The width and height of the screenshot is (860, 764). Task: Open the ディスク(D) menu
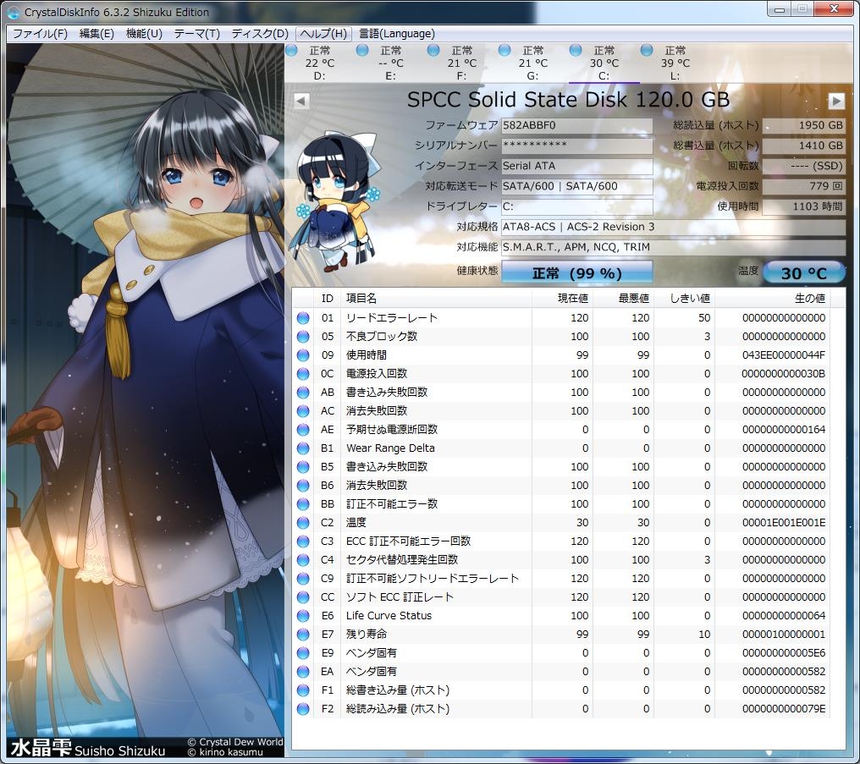(259, 34)
